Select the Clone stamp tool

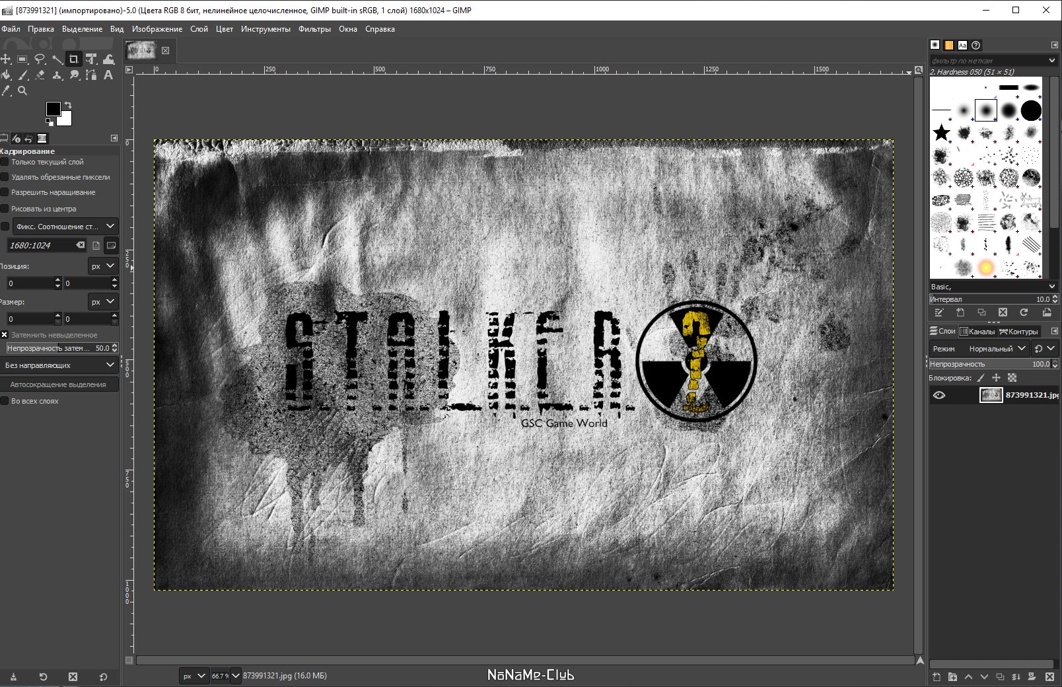(57, 75)
